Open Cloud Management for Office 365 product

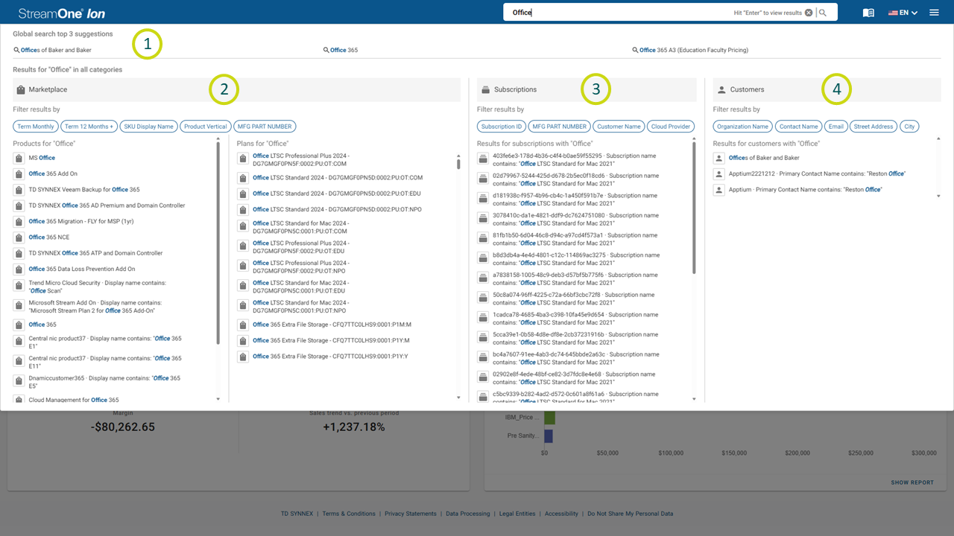73,400
